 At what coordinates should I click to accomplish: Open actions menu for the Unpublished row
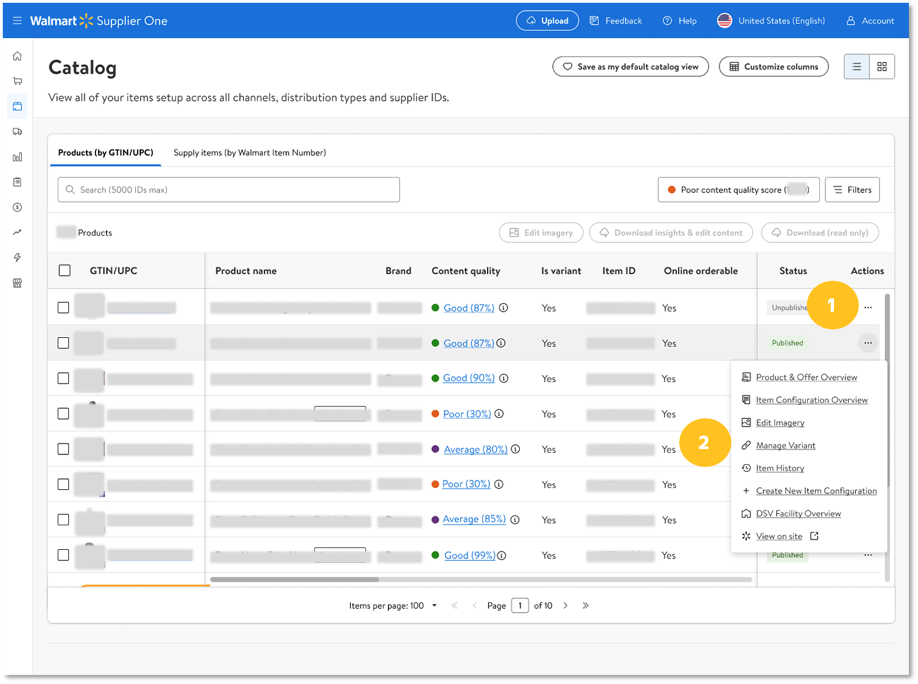pos(868,308)
